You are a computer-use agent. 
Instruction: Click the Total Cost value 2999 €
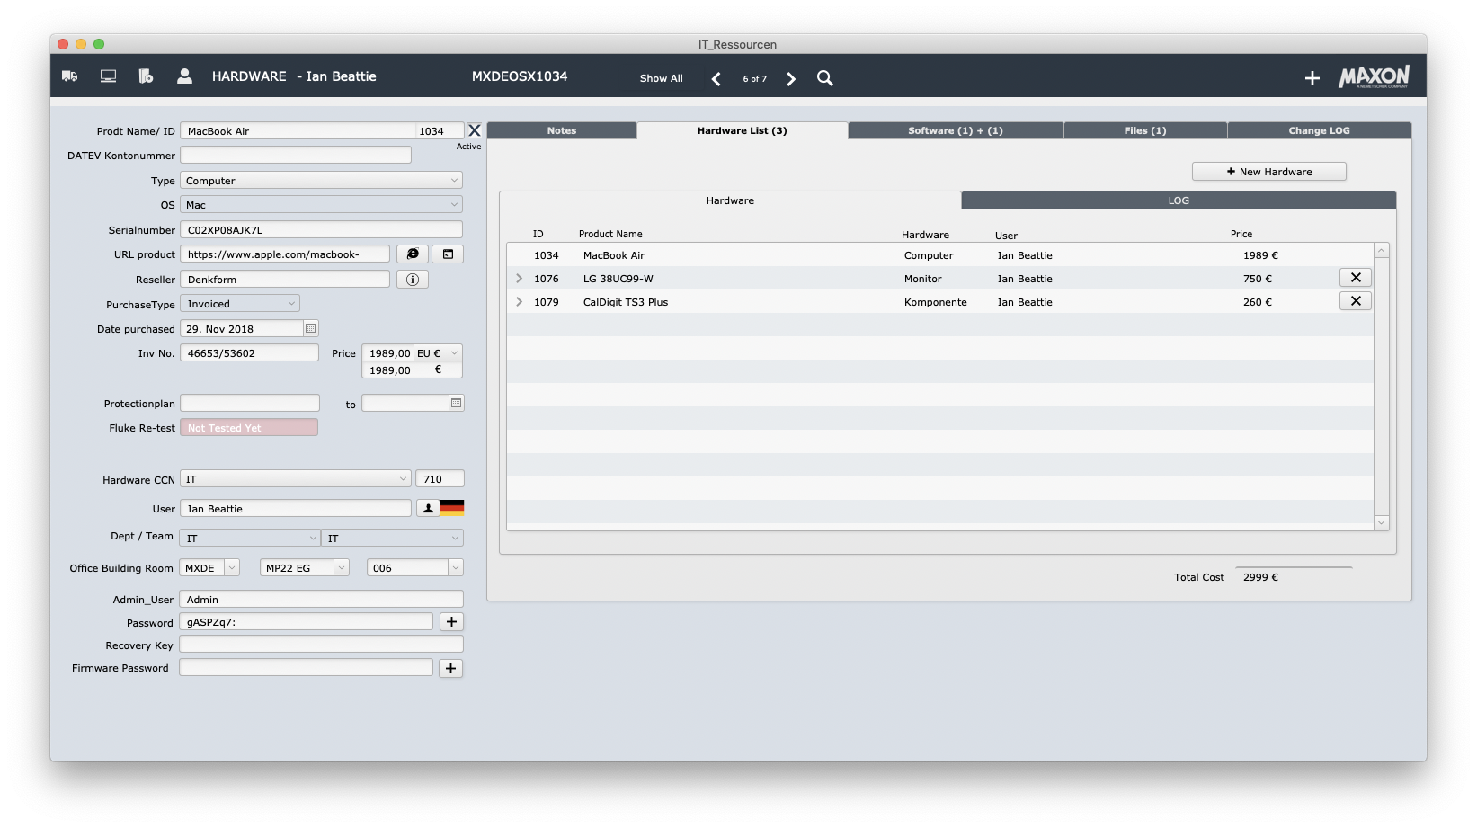coord(1260,577)
